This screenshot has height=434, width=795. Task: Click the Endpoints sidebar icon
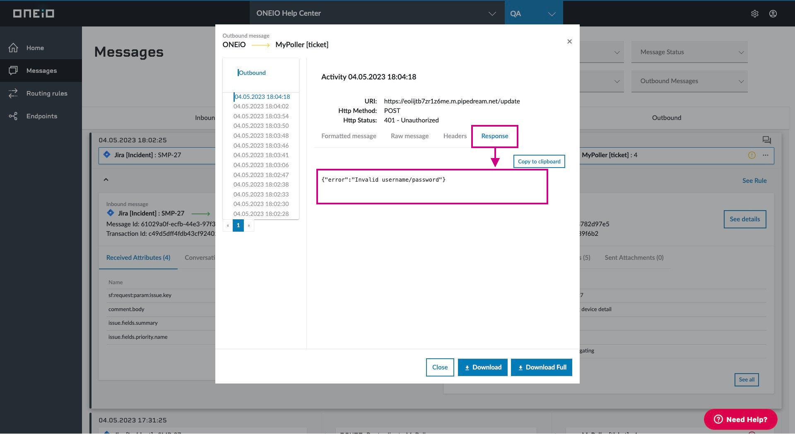click(x=13, y=116)
